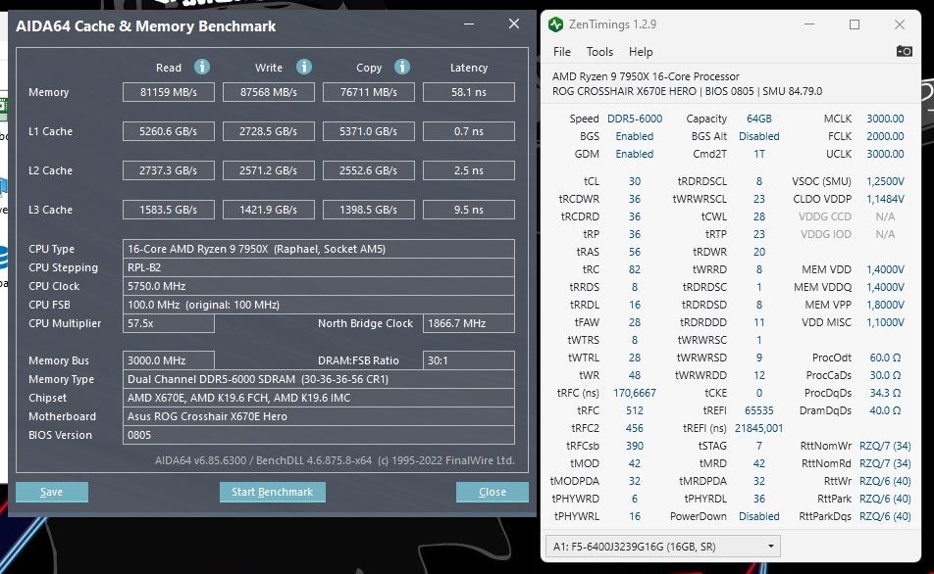
Task: Select the Memory Latency value "58.1 ns"
Action: pyautogui.click(x=469, y=92)
